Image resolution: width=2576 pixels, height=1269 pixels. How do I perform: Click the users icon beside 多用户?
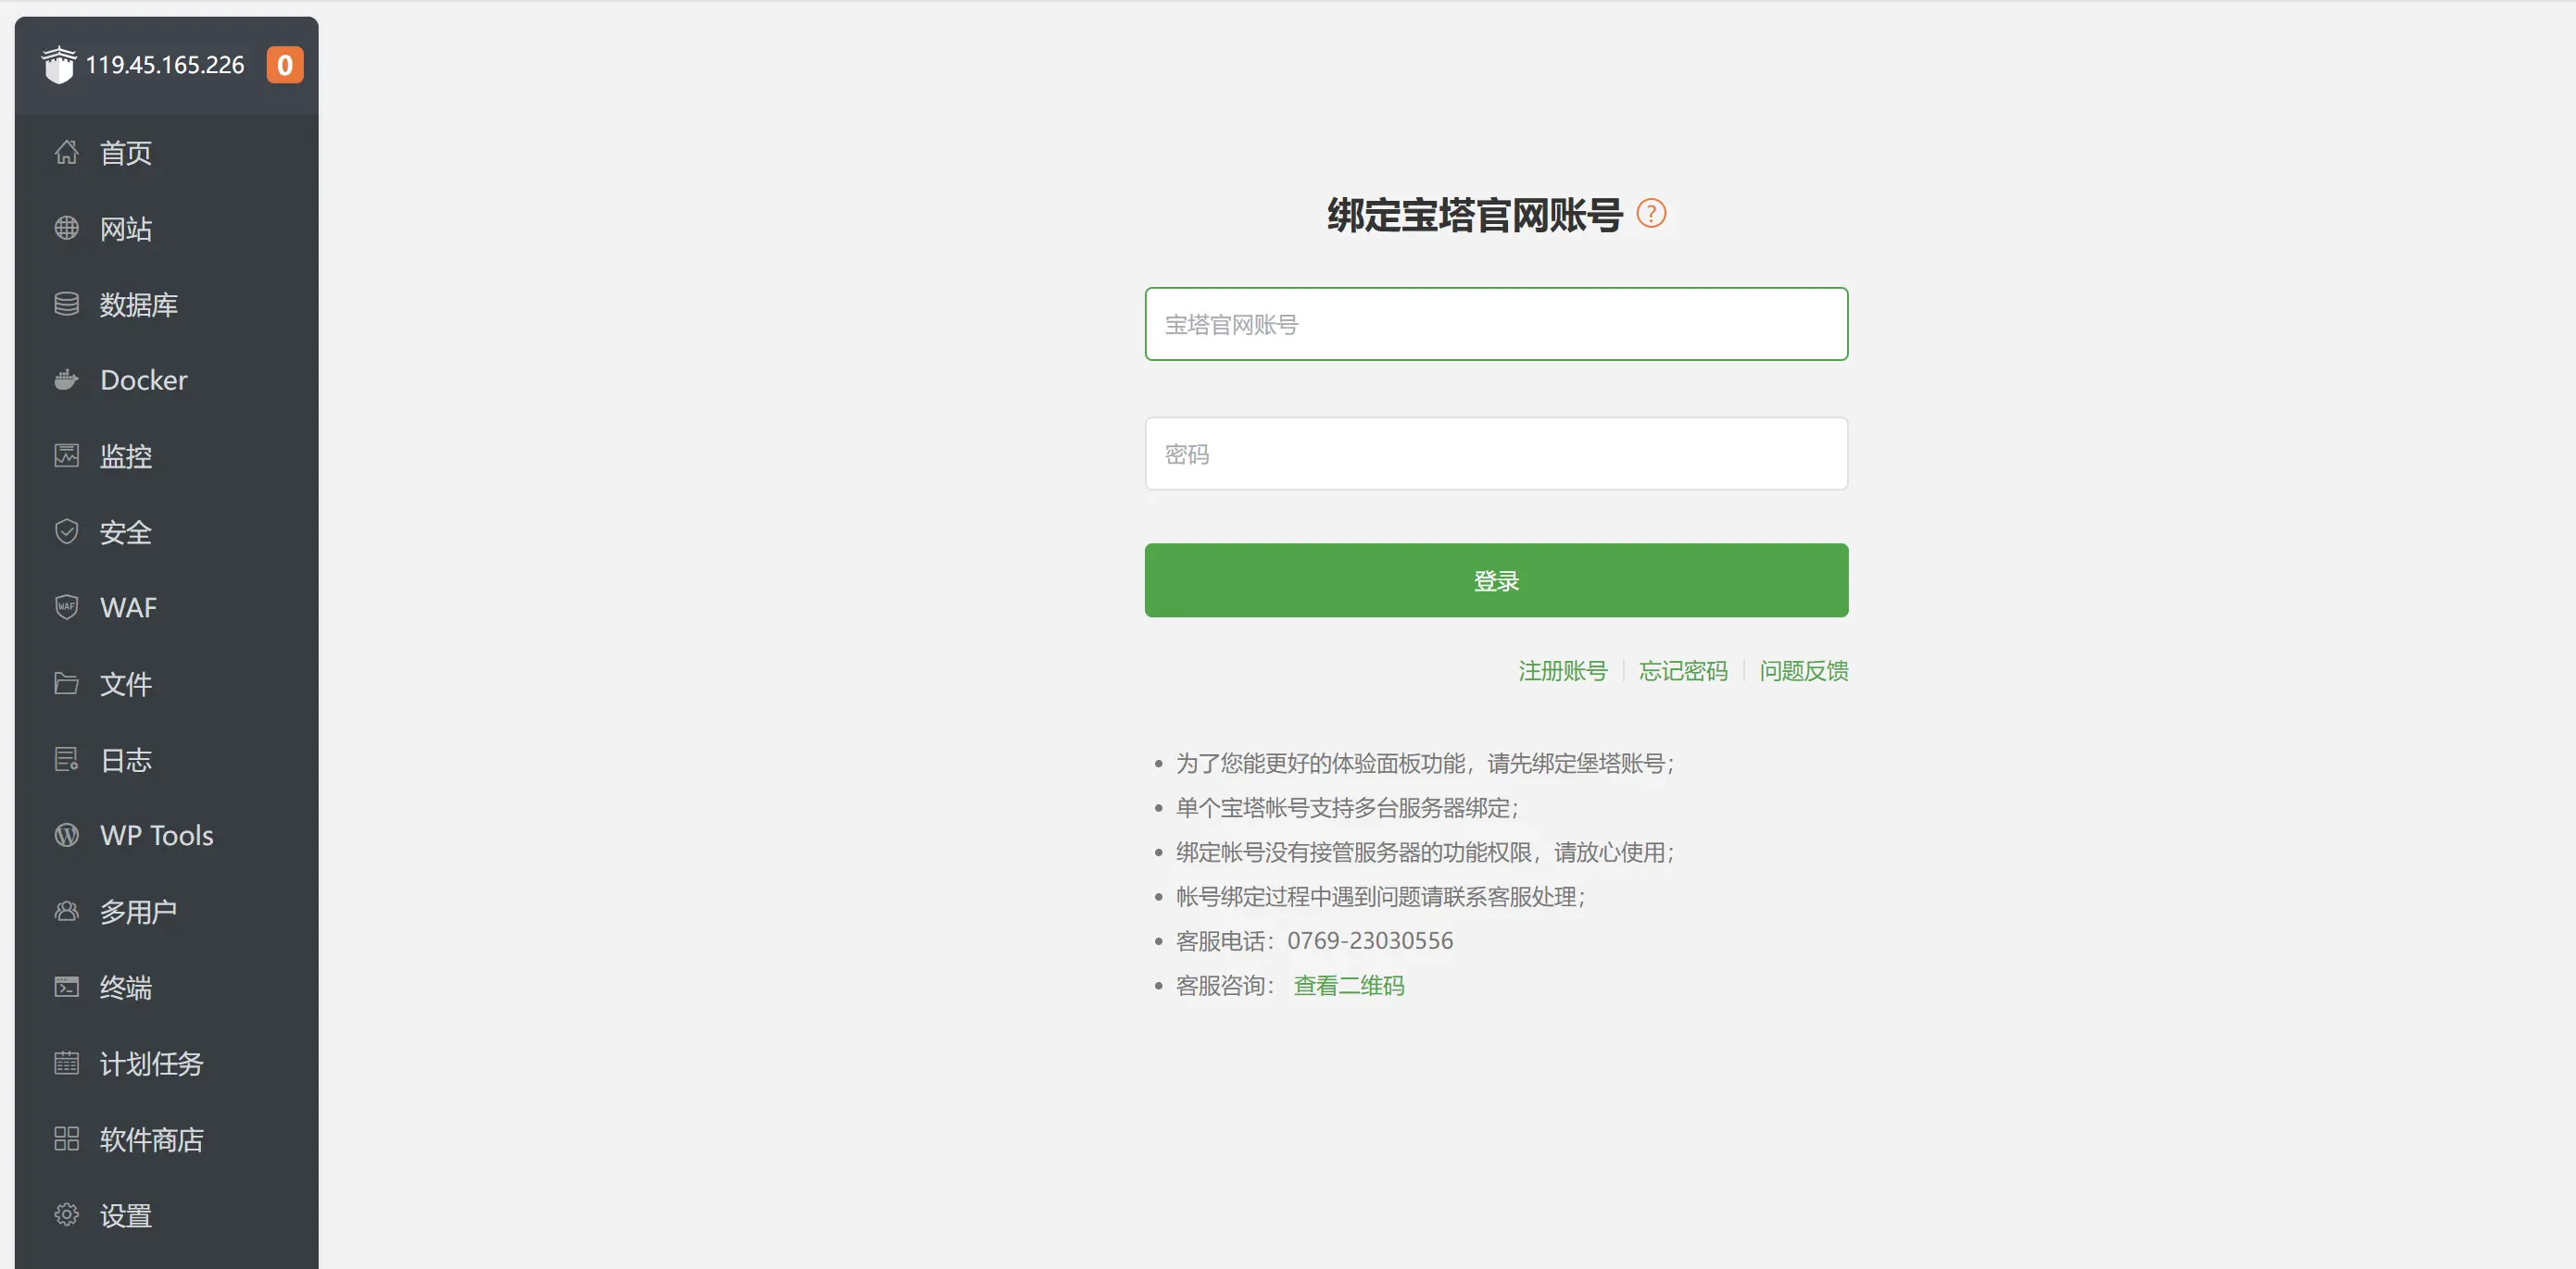(x=66, y=912)
